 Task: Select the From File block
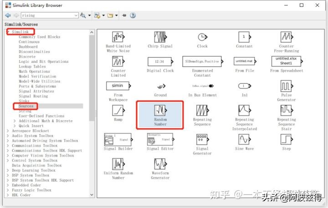coord(245,61)
